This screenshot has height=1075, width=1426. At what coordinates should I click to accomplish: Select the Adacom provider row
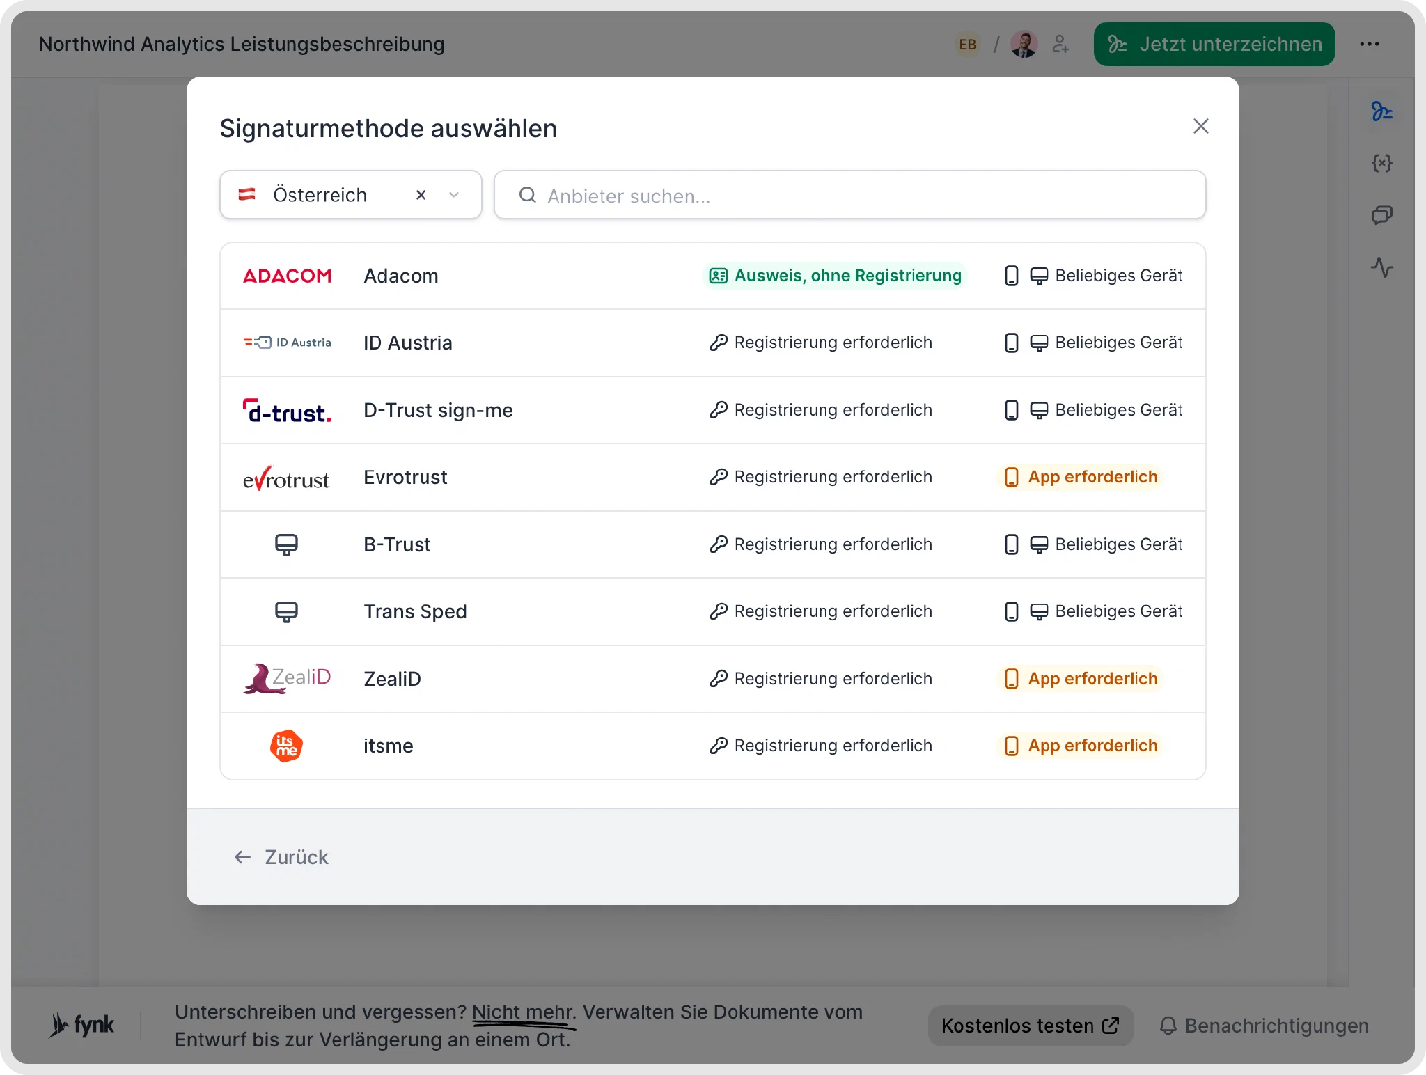pos(713,276)
